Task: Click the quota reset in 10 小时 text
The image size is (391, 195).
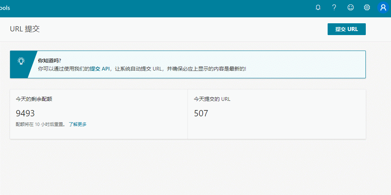Action: point(41,124)
